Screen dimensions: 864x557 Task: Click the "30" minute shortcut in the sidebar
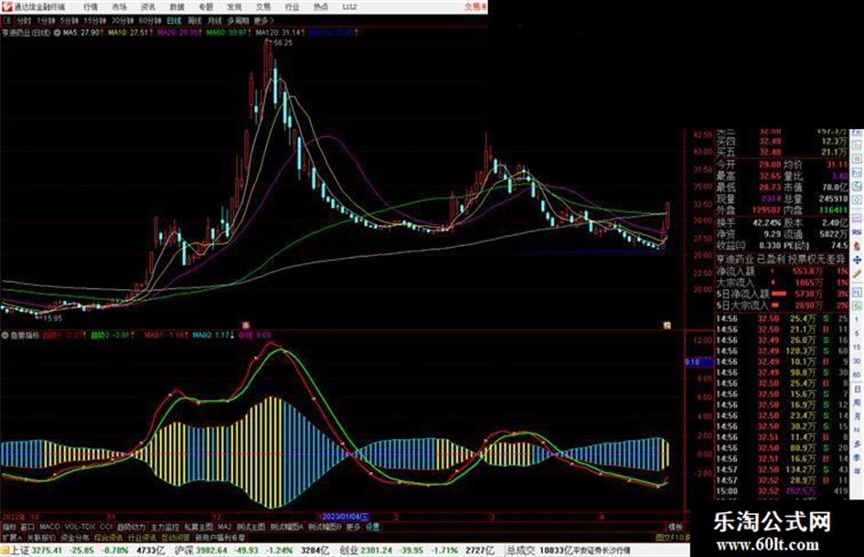(857, 361)
